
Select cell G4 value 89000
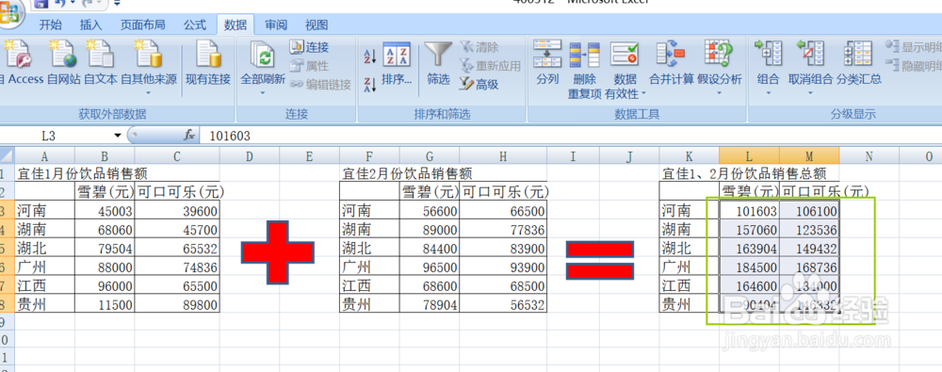click(x=430, y=229)
